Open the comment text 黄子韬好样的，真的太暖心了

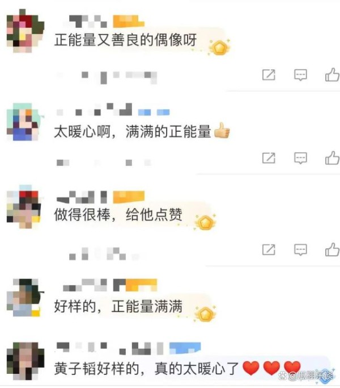(x=146, y=369)
